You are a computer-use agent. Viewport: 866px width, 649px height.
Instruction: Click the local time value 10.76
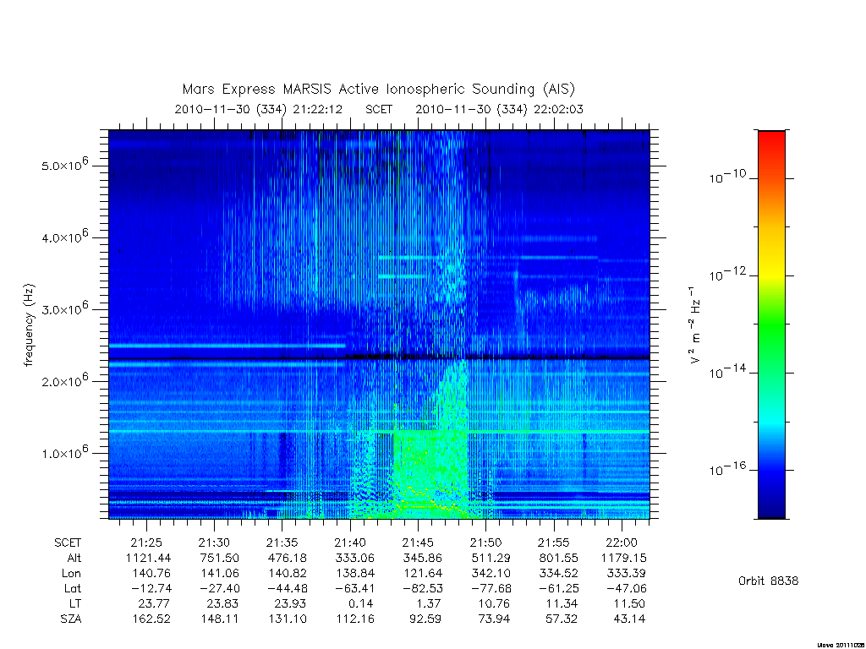pos(494,603)
